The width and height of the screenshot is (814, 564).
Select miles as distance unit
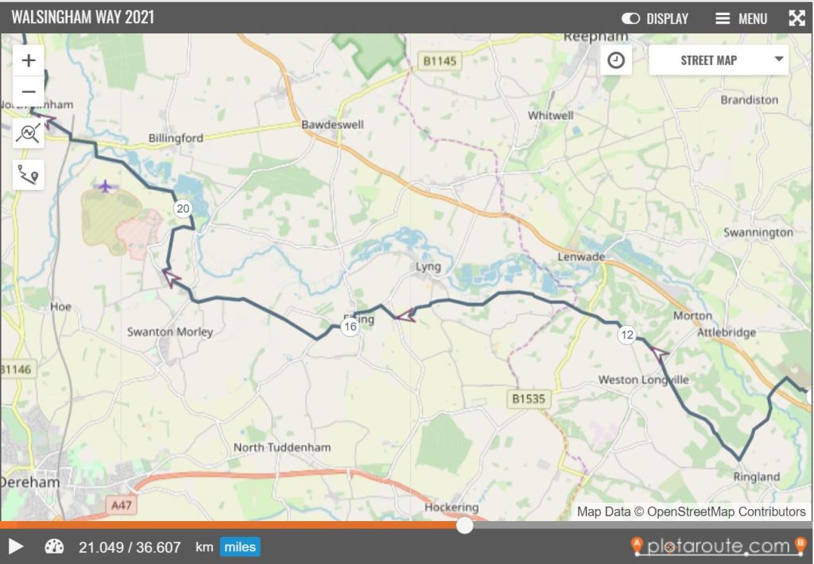[x=240, y=547]
